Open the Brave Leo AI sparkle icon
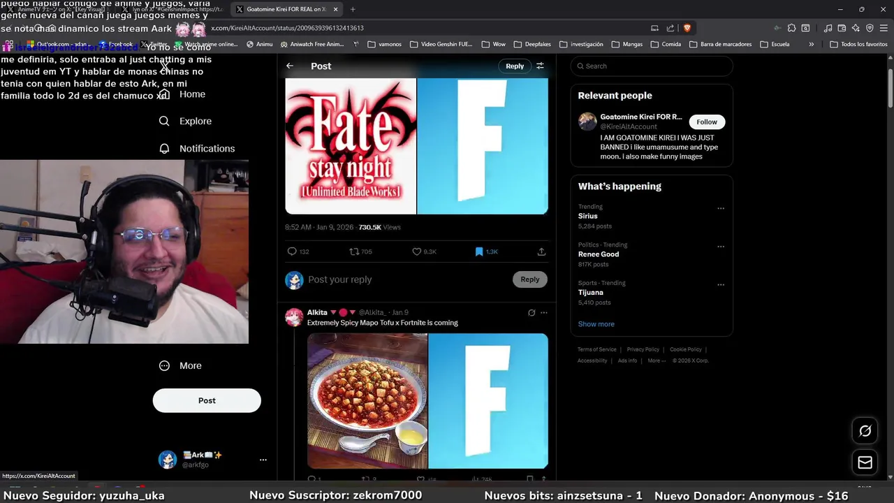 (x=856, y=28)
